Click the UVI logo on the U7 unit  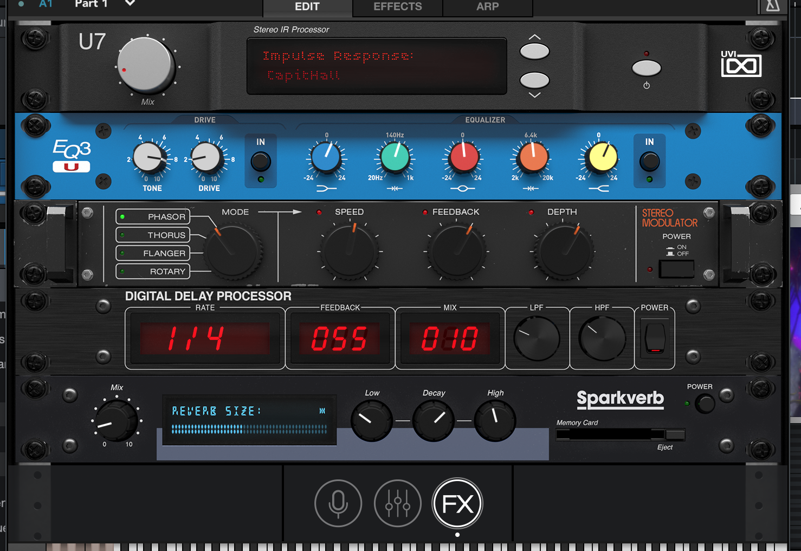(741, 65)
